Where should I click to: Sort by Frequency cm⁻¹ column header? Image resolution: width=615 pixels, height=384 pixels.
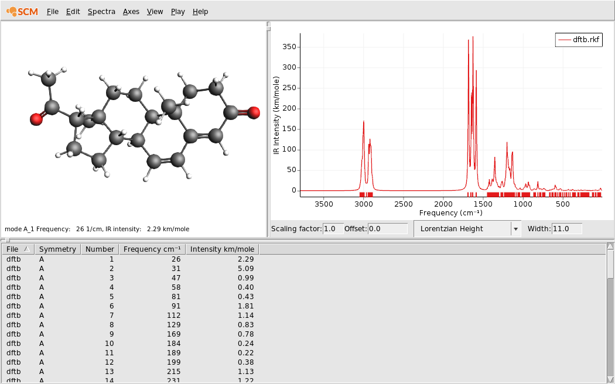click(x=152, y=249)
